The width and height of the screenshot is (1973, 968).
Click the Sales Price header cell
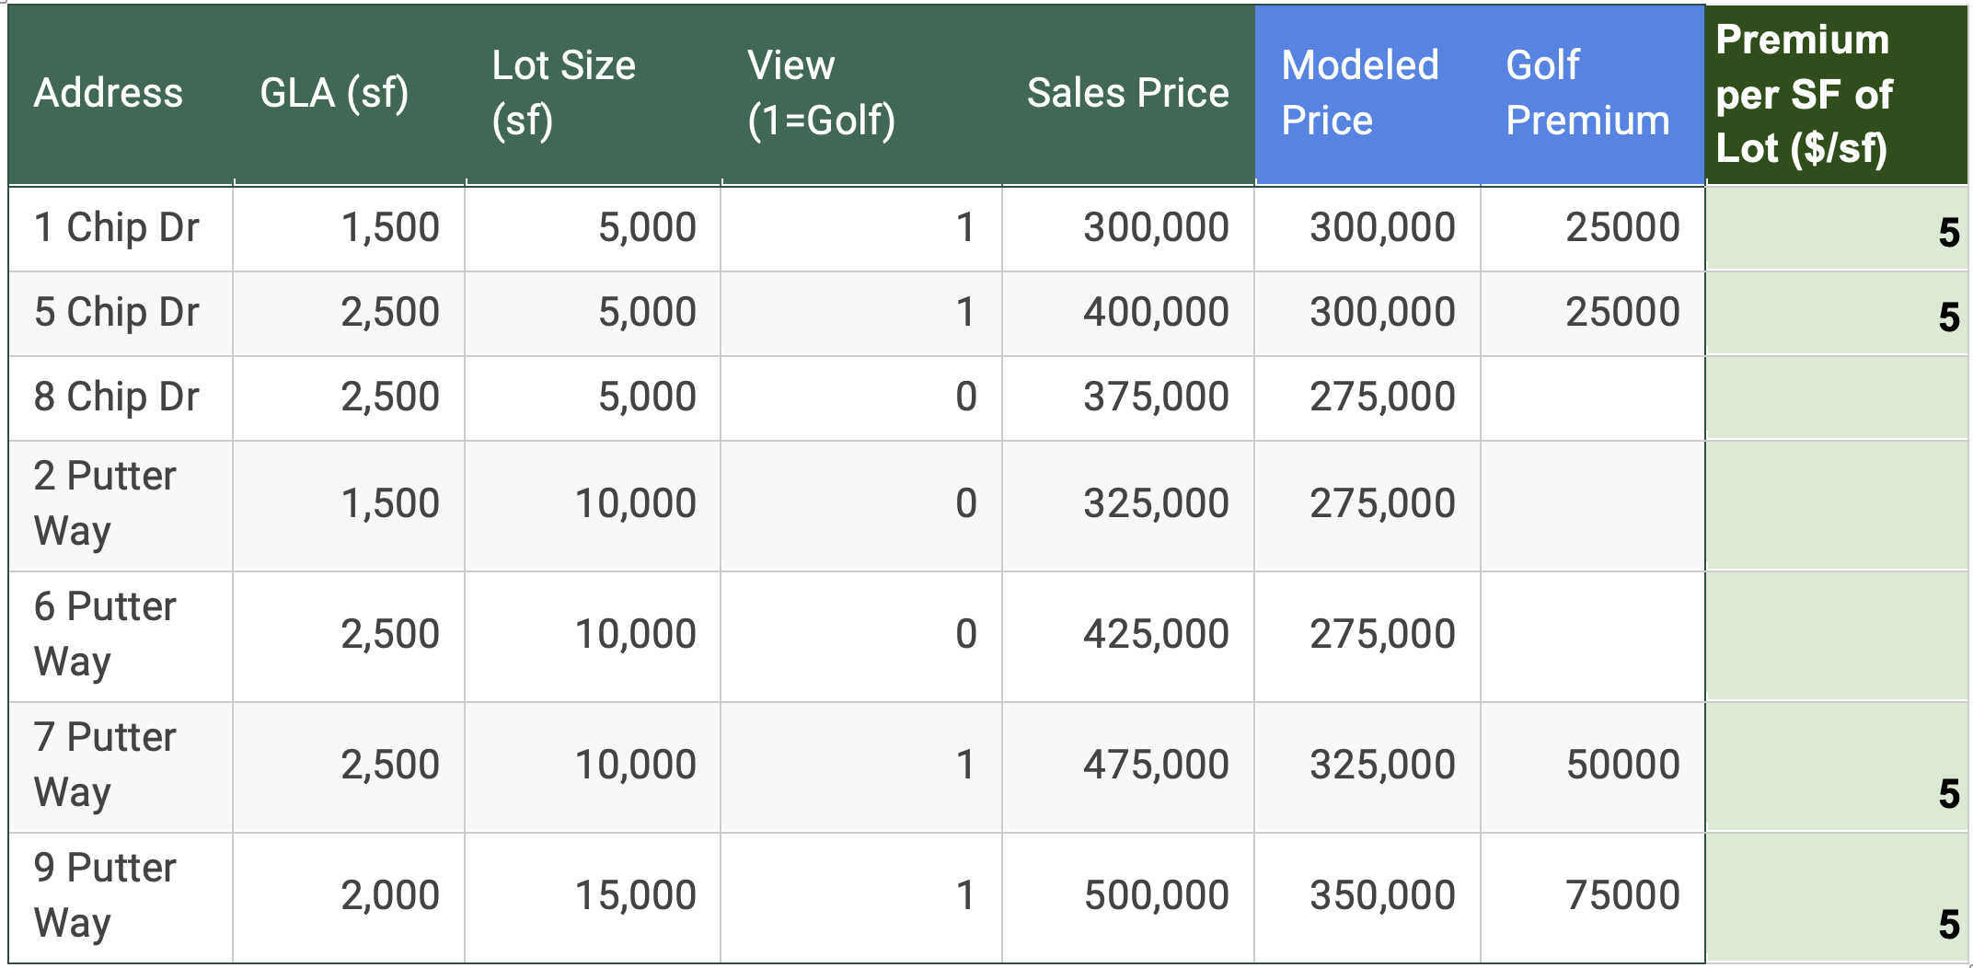(x=1127, y=93)
